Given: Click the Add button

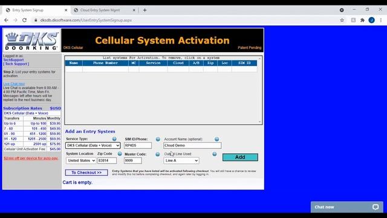Looking at the screenshot, I should point(240,157).
